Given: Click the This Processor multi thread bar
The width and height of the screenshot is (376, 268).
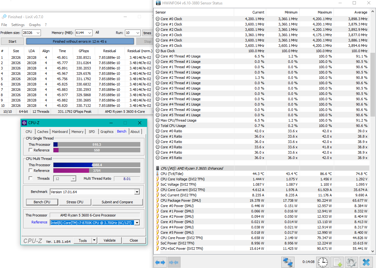Looking at the screenshot, I should [x=97, y=165].
